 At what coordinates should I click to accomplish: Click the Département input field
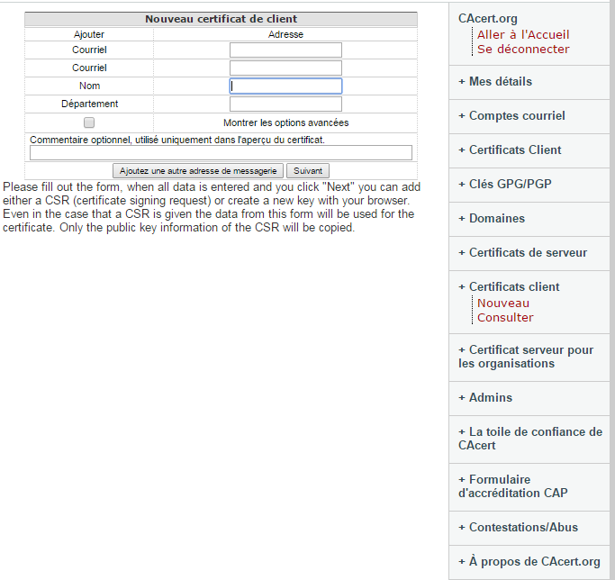285,104
